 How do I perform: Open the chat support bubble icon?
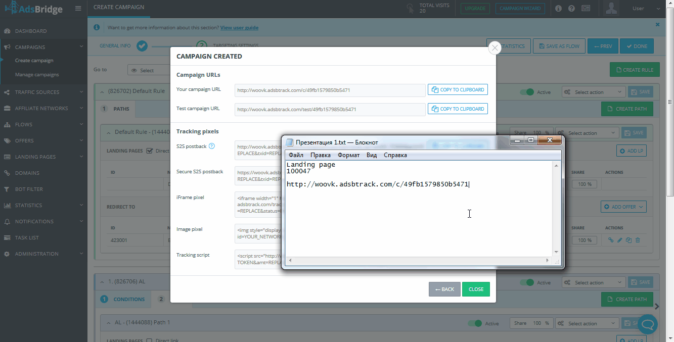click(x=648, y=323)
